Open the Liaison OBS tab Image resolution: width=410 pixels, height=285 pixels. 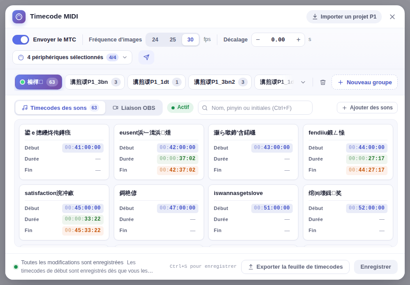click(x=134, y=108)
